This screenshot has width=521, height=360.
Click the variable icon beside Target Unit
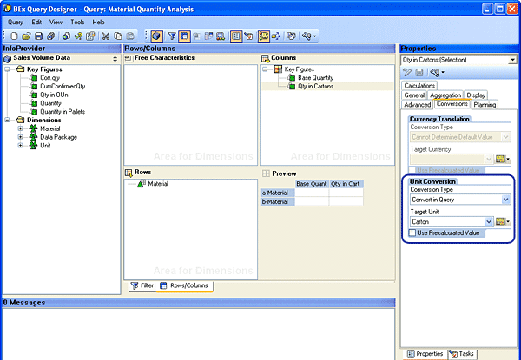coord(499,221)
